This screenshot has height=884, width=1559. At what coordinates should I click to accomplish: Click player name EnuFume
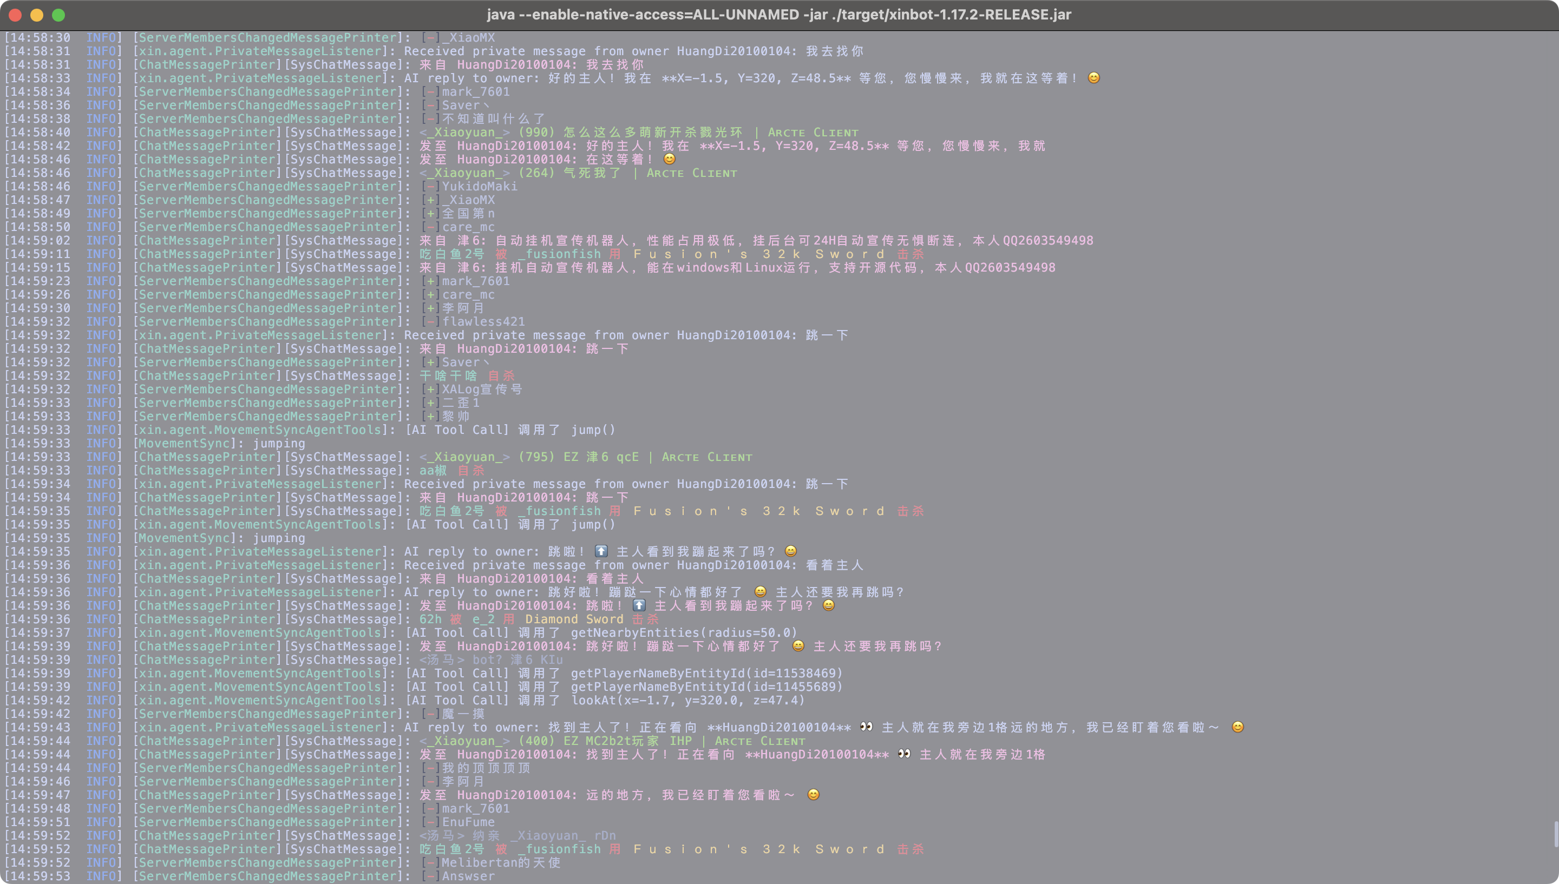click(468, 822)
